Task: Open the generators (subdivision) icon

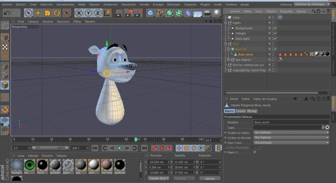Action: click(x=169, y=13)
